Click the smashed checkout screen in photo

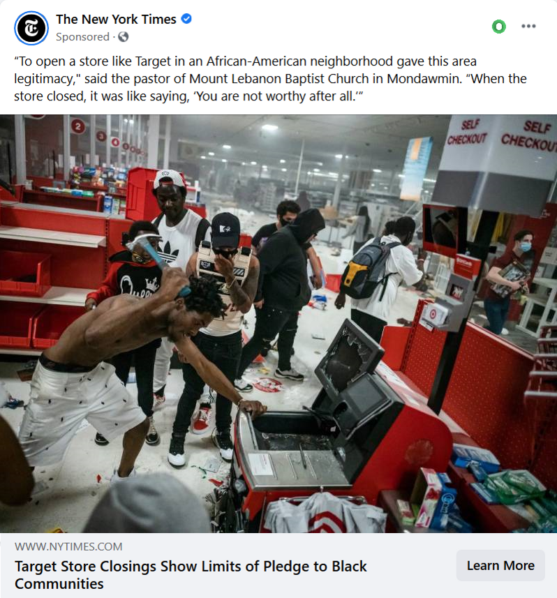349,357
